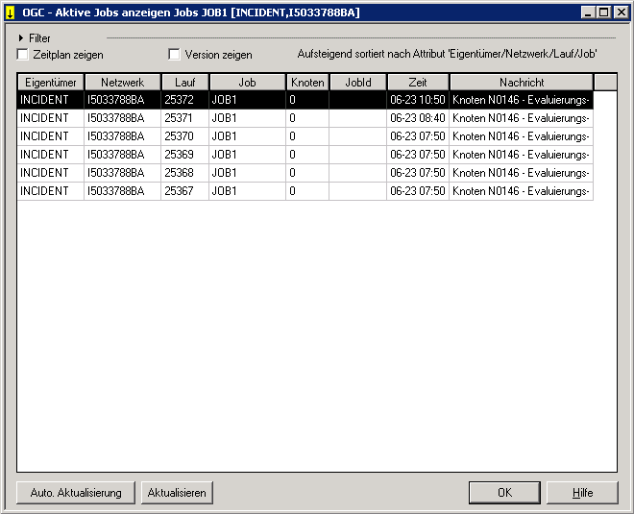Image resolution: width=634 pixels, height=514 pixels.
Task: Click the JobId column header
Action: pyautogui.click(x=358, y=83)
